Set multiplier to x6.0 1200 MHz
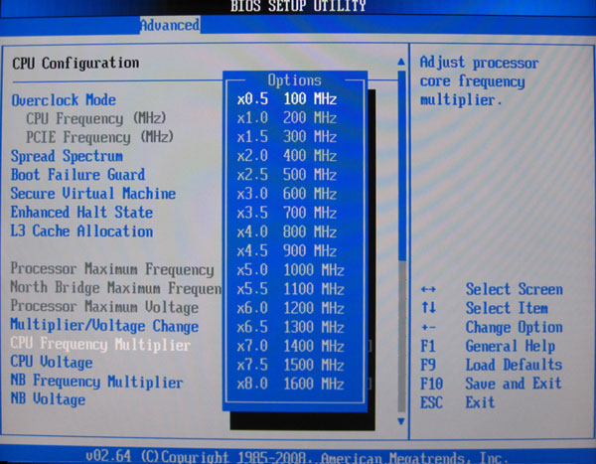 coord(291,308)
